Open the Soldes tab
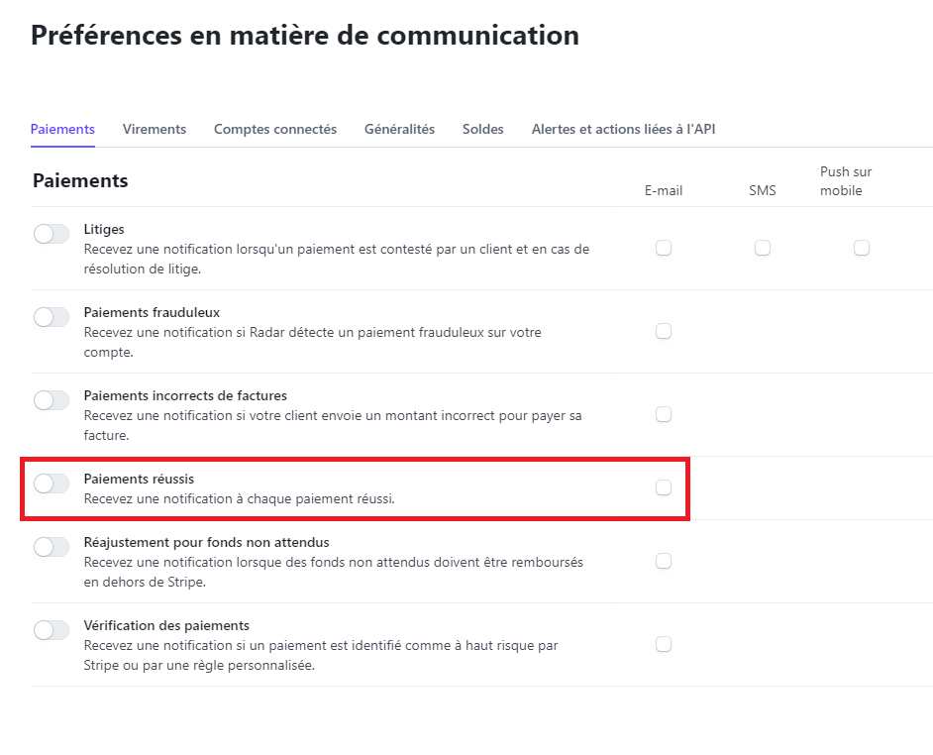Viewport: 933px width, 755px height. point(483,129)
